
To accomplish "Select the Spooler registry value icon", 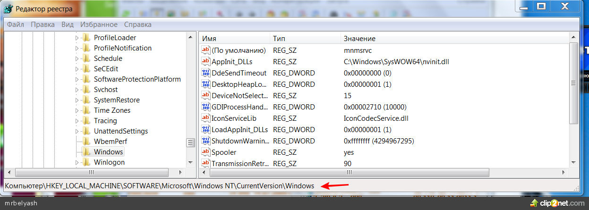I will click(205, 152).
